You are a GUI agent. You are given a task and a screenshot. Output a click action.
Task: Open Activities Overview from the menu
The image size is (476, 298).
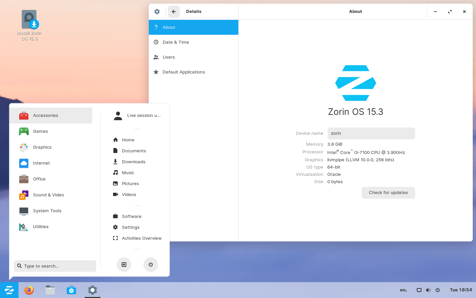point(137,238)
